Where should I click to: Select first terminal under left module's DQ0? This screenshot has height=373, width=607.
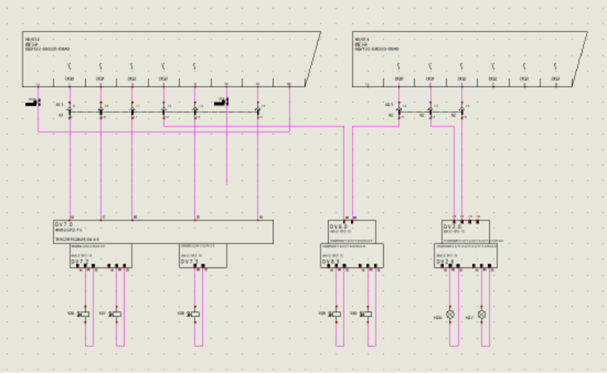[x=69, y=110]
